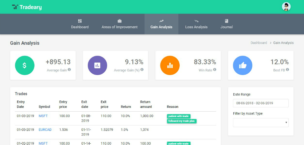Viewport: 304px width, 145px height.
Task: Open the Dashboard tab
Action: (x=80, y=24)
